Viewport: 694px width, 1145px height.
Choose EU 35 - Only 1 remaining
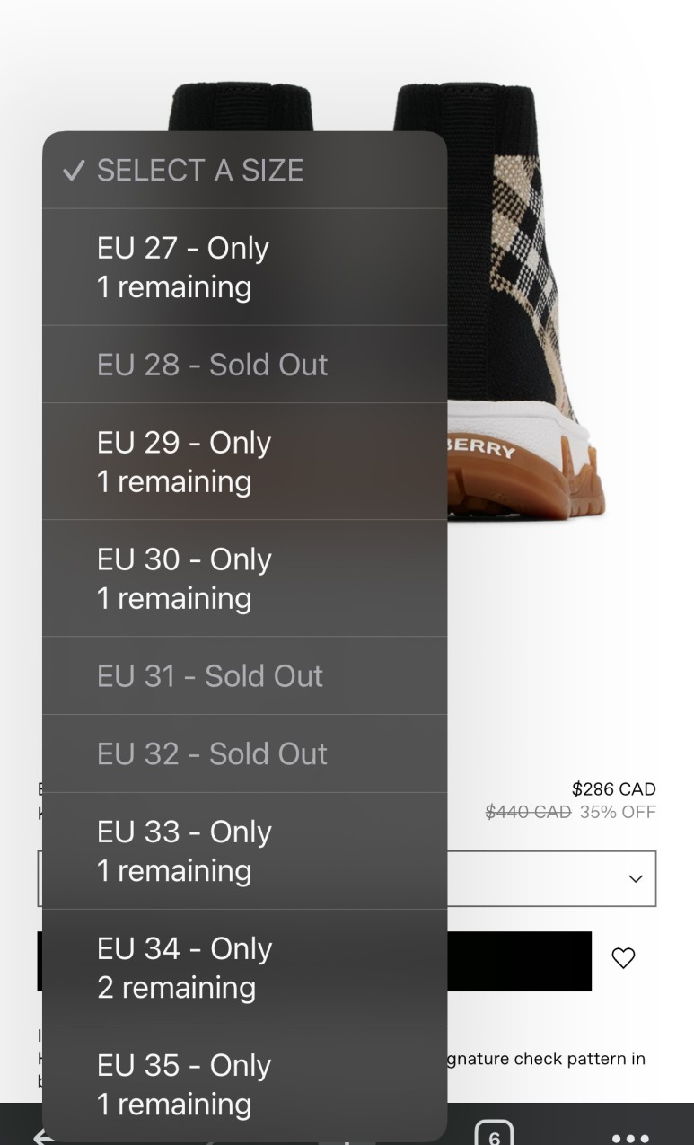click(244, 1084)
